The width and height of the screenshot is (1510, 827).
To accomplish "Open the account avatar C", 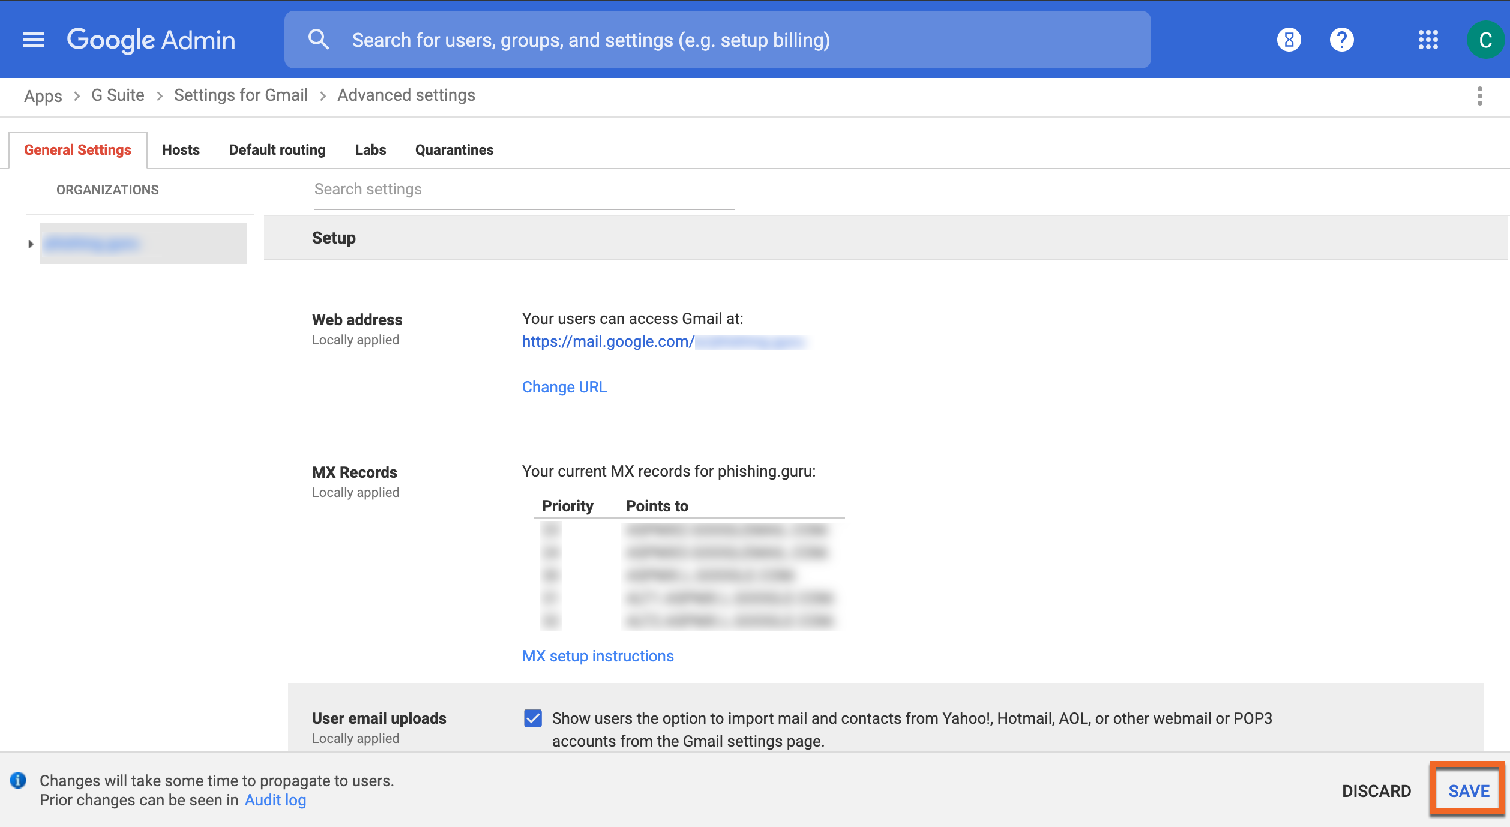I will [1485, 40].
